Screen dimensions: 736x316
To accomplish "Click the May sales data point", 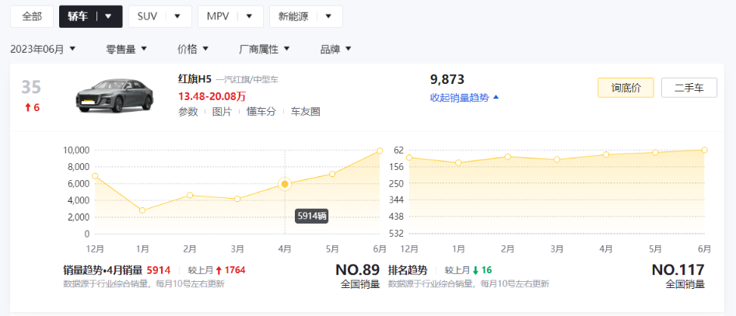I will (x=332, y=174).
